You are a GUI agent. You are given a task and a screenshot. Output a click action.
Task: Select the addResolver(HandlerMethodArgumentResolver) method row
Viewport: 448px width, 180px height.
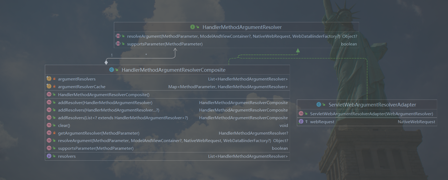tap(105, 102)
